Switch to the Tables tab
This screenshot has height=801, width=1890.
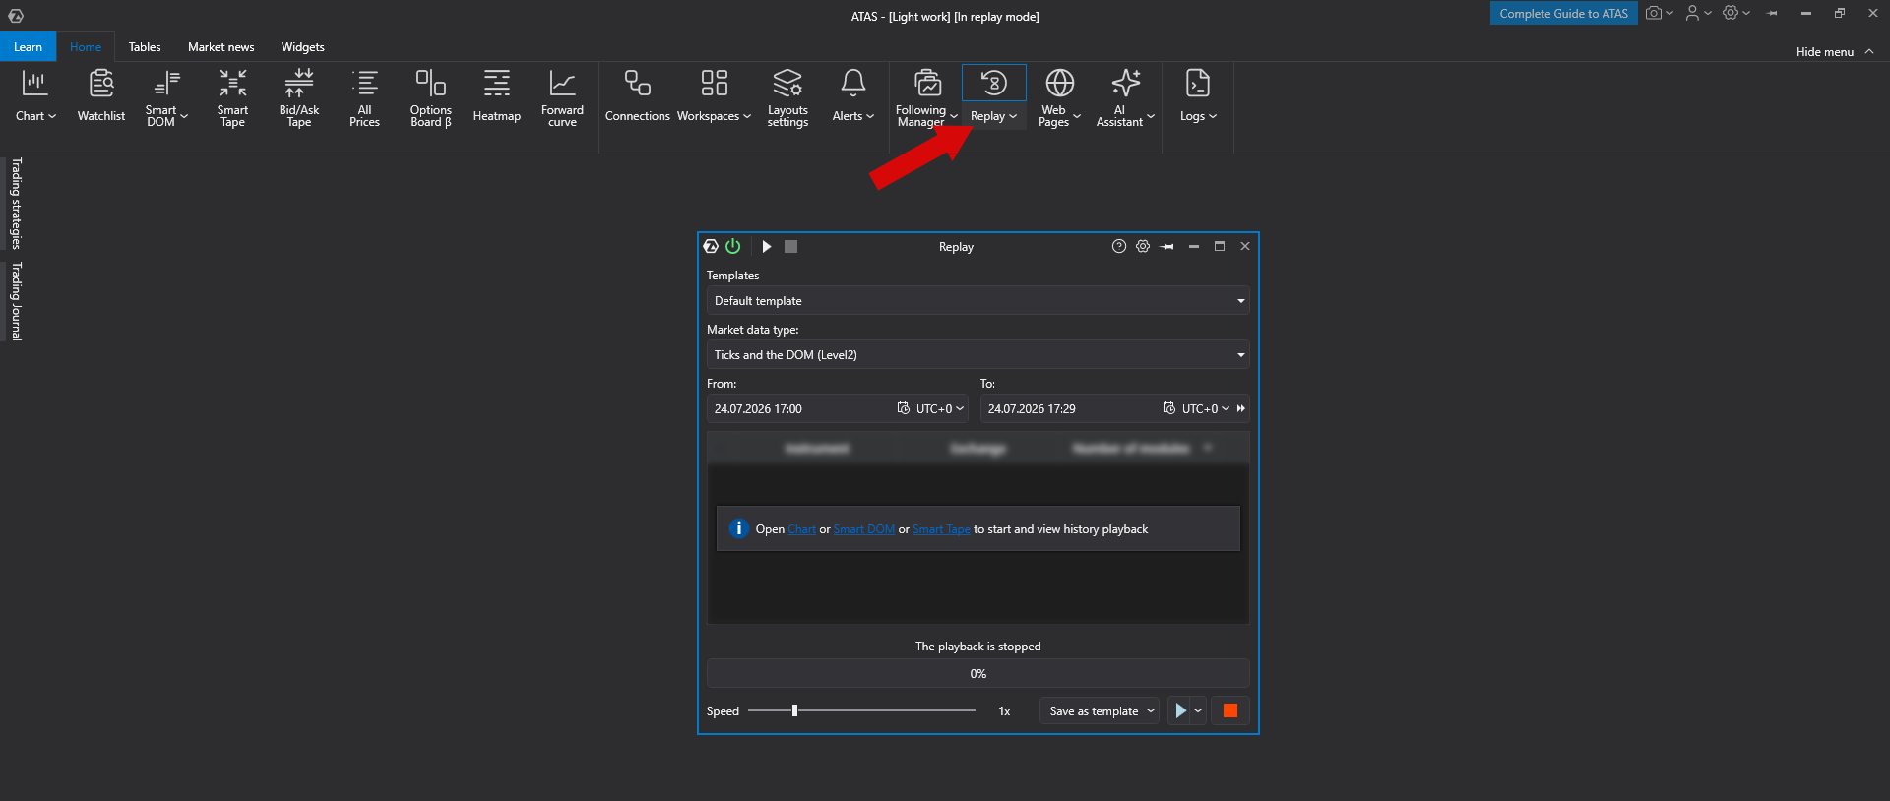(145, 47)
